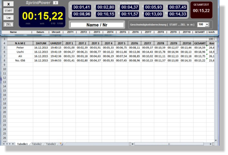
Task: Click the Name / Nr input field
Action: 97,25
